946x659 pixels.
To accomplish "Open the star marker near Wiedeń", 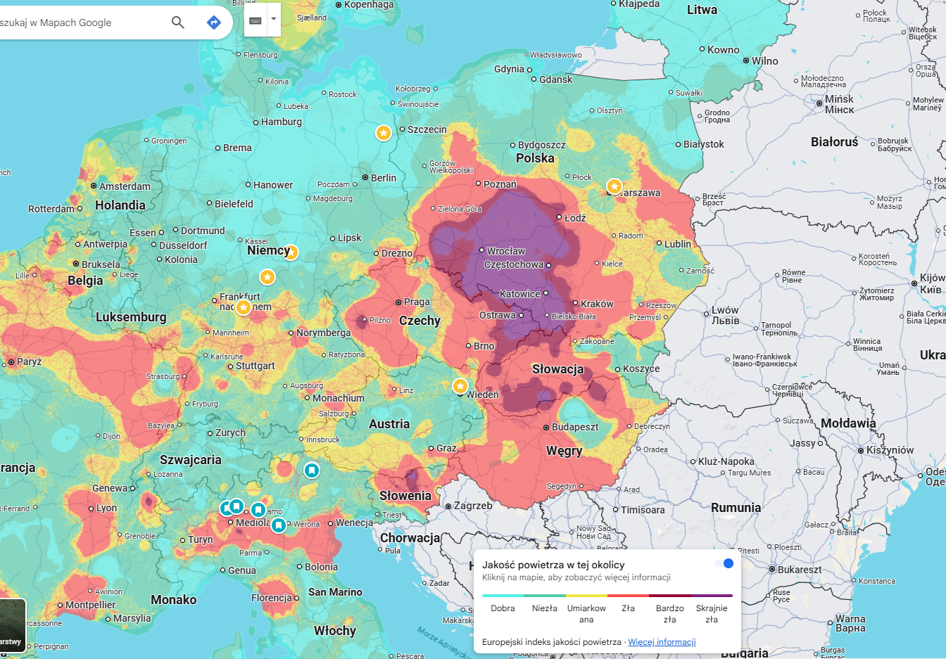I will click(x=460, y=386).
